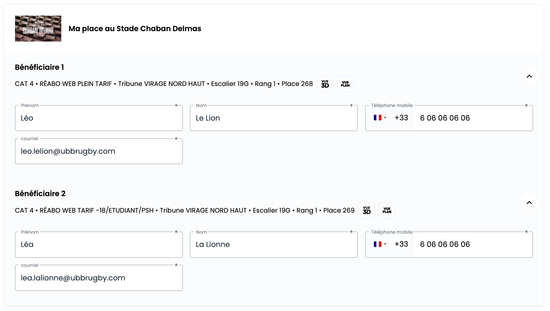The width and height of the screenshot is (550, 311).
Task: Focus the phone number field of Bénéficiaire 1
Action: coord(473,118)
